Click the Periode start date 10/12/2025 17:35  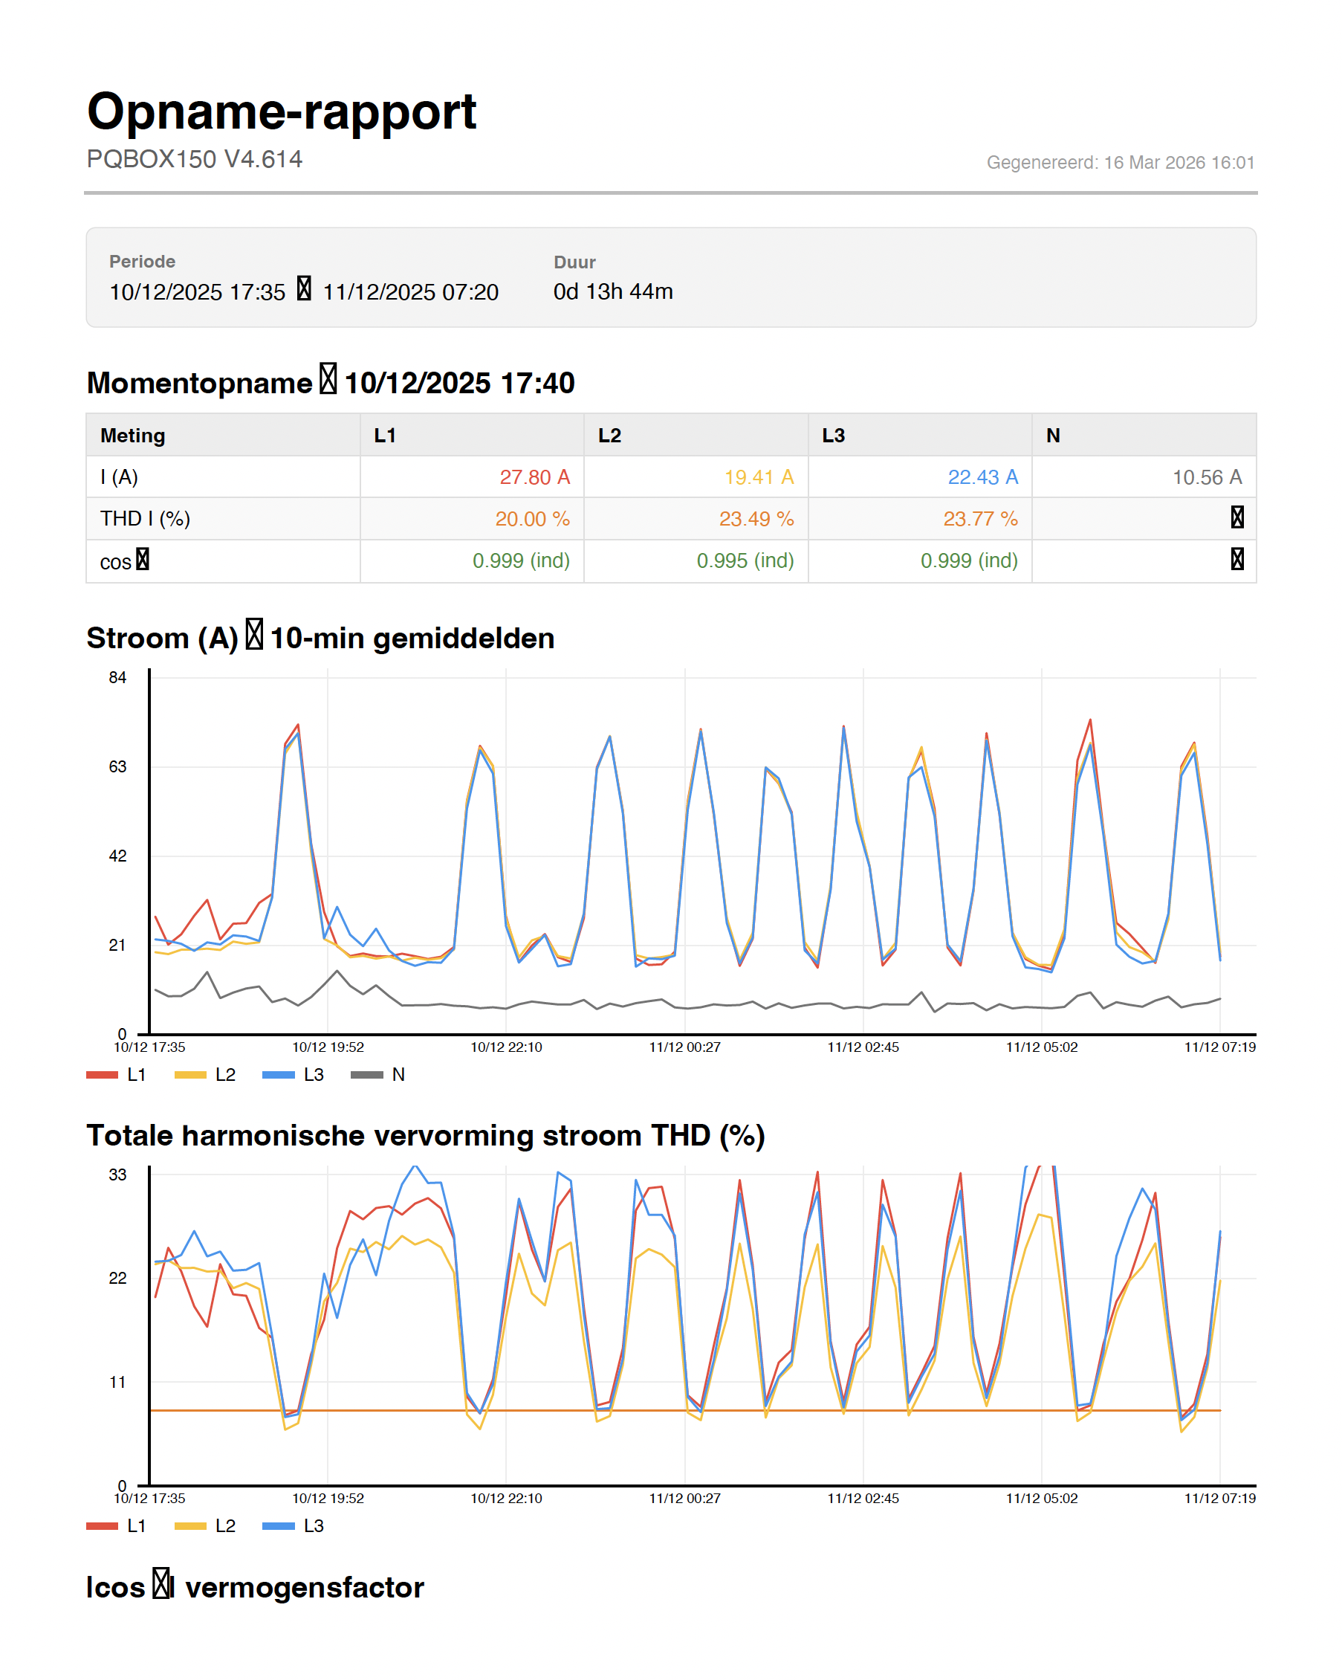click(x=197, y=292)
